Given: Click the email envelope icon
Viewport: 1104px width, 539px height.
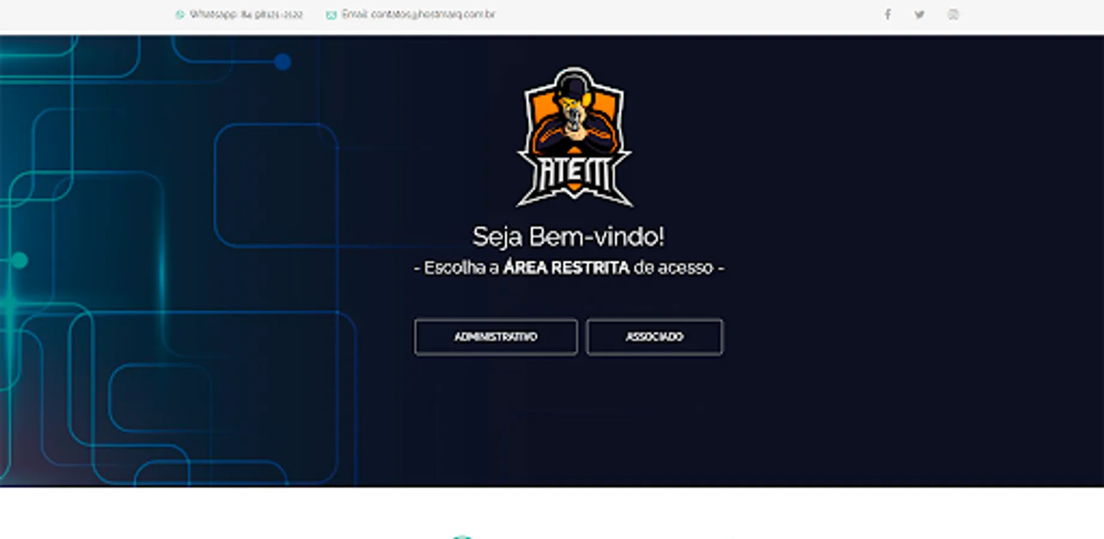Looking at the screenshot, I should [x=331, y=15].
